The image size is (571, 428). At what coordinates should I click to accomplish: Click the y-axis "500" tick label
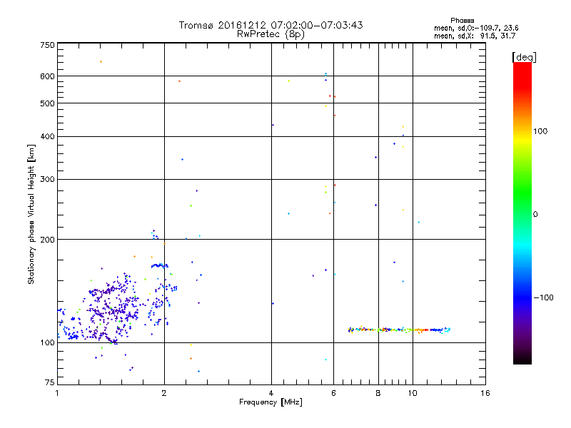click(x=47, y=103)
